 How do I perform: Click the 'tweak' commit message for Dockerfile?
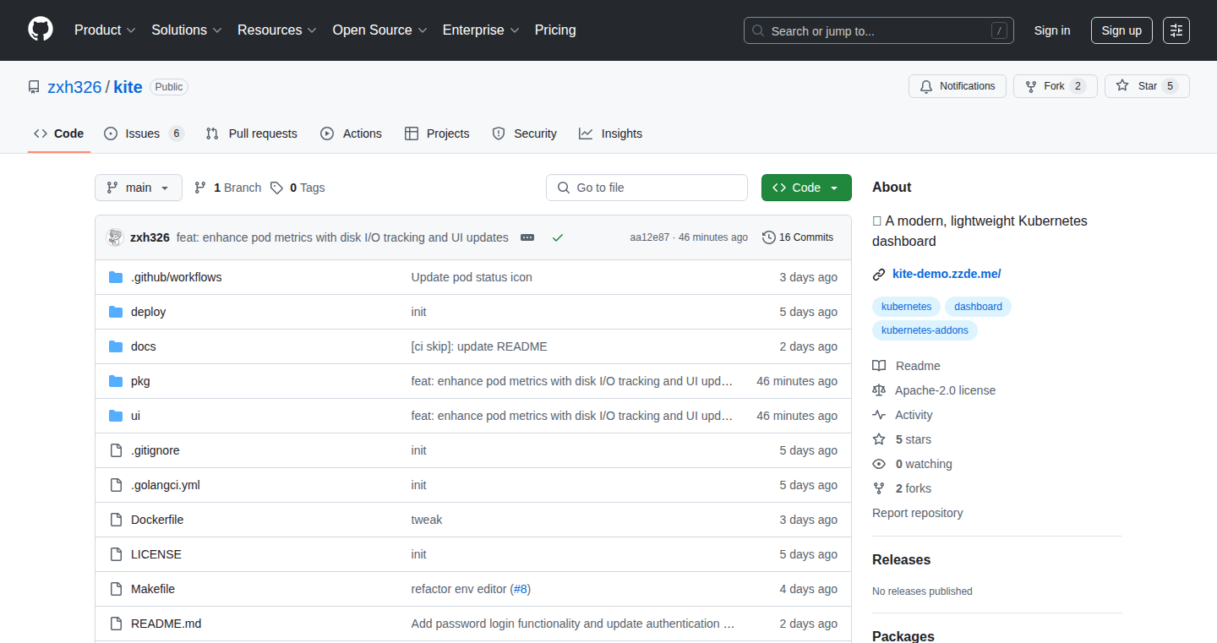click(427, 520)
